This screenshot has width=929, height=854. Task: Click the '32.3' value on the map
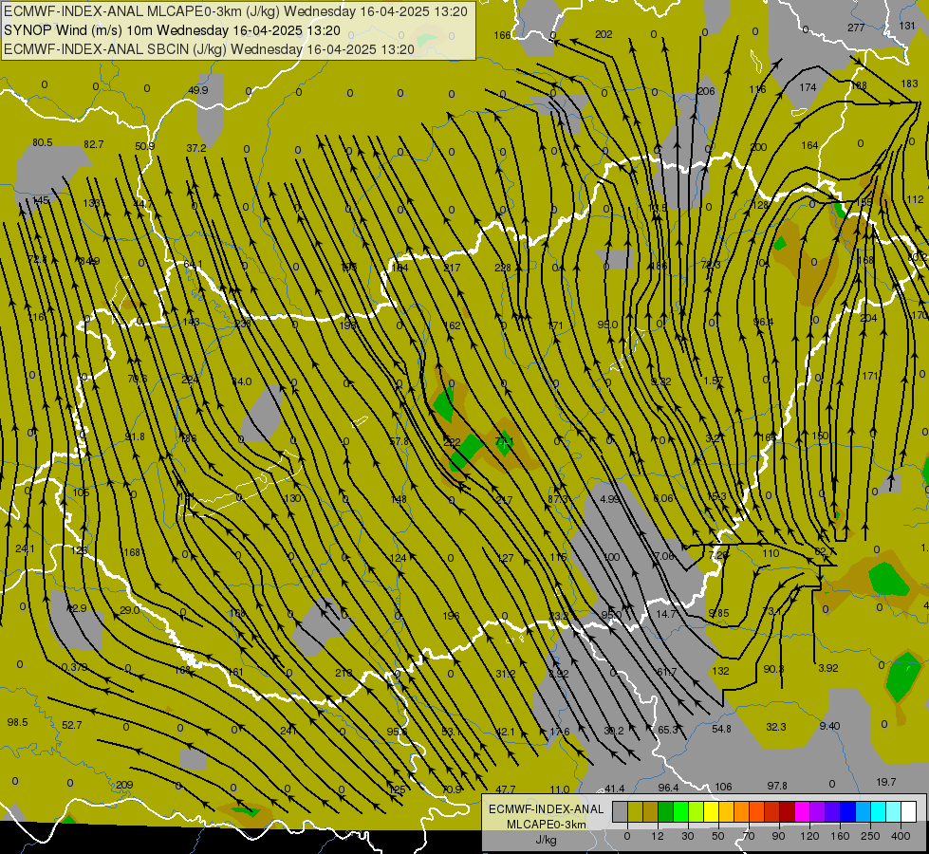point(775,727)
